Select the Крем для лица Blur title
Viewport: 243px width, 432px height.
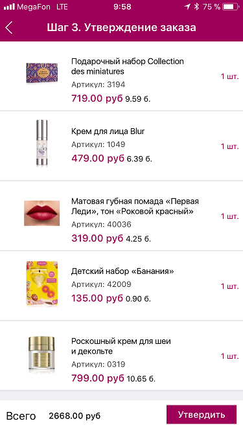click(x=108, y=131)
